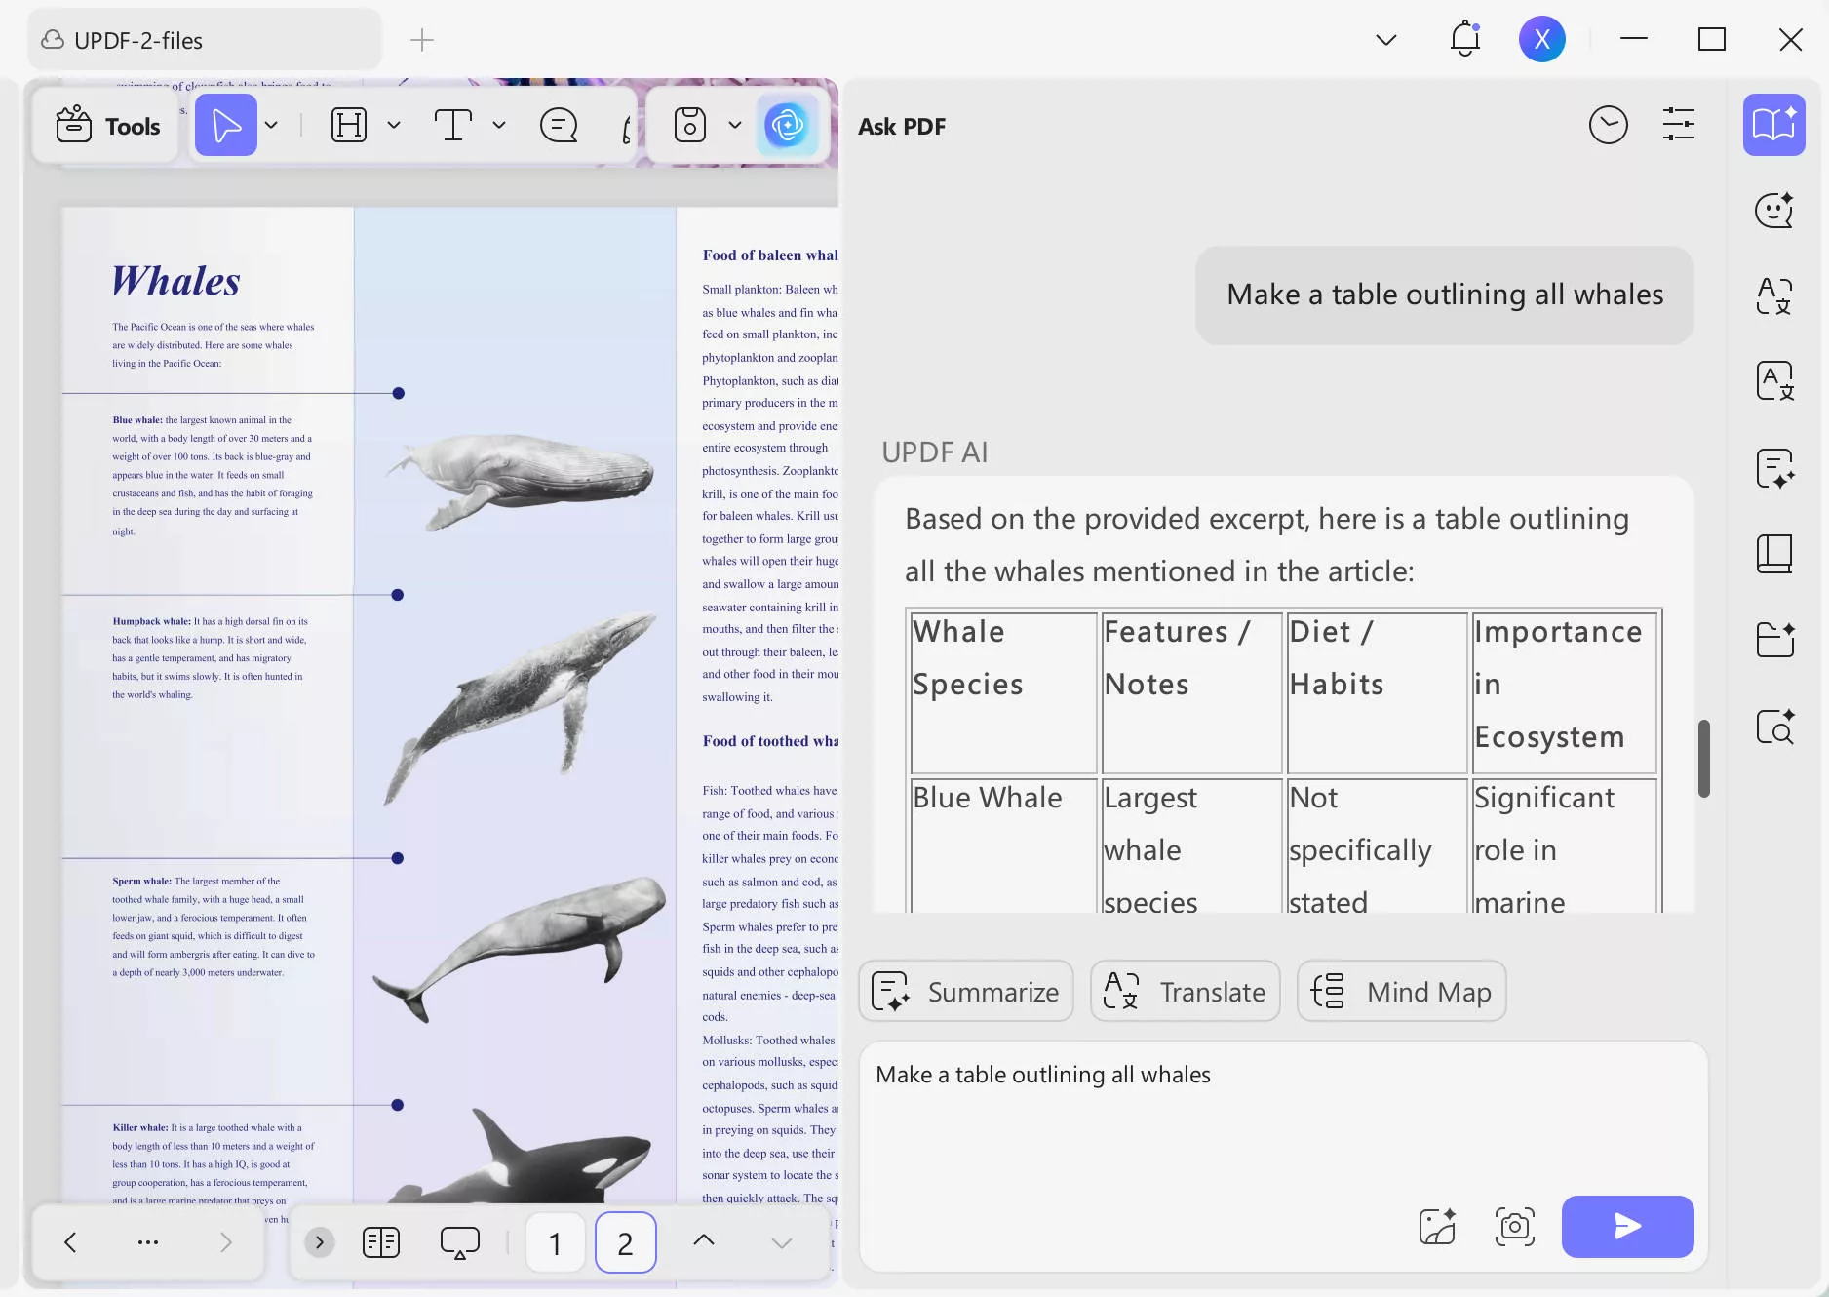Click the highlight text tool icon
This screenshot has width=1829, height=1297.
pyautogui.click(x=349, y=126)
